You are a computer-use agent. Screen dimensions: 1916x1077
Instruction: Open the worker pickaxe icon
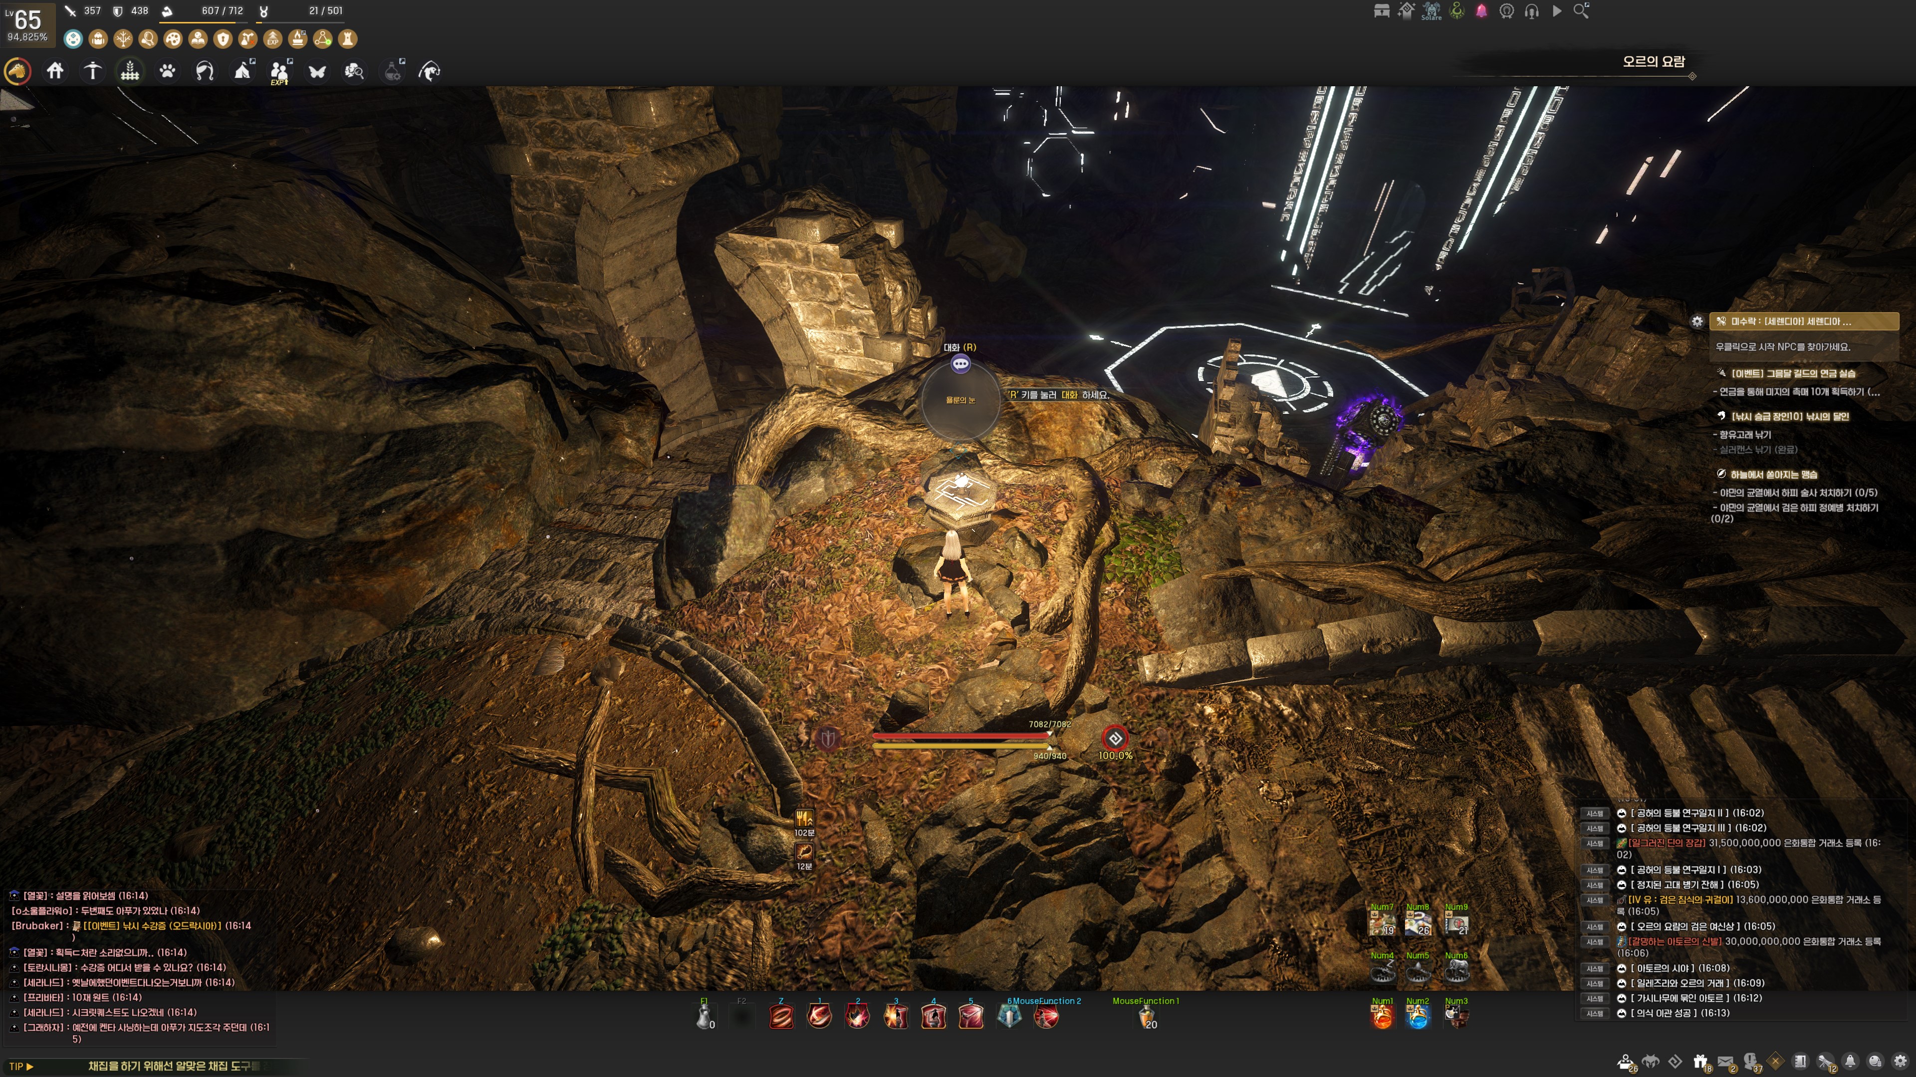(92, 71)
